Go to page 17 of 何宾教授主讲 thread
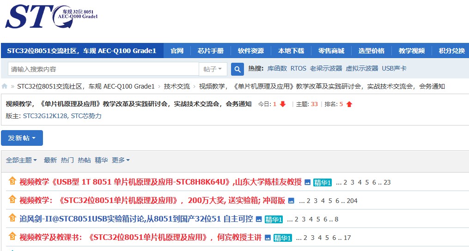 [x=347, y=238]
